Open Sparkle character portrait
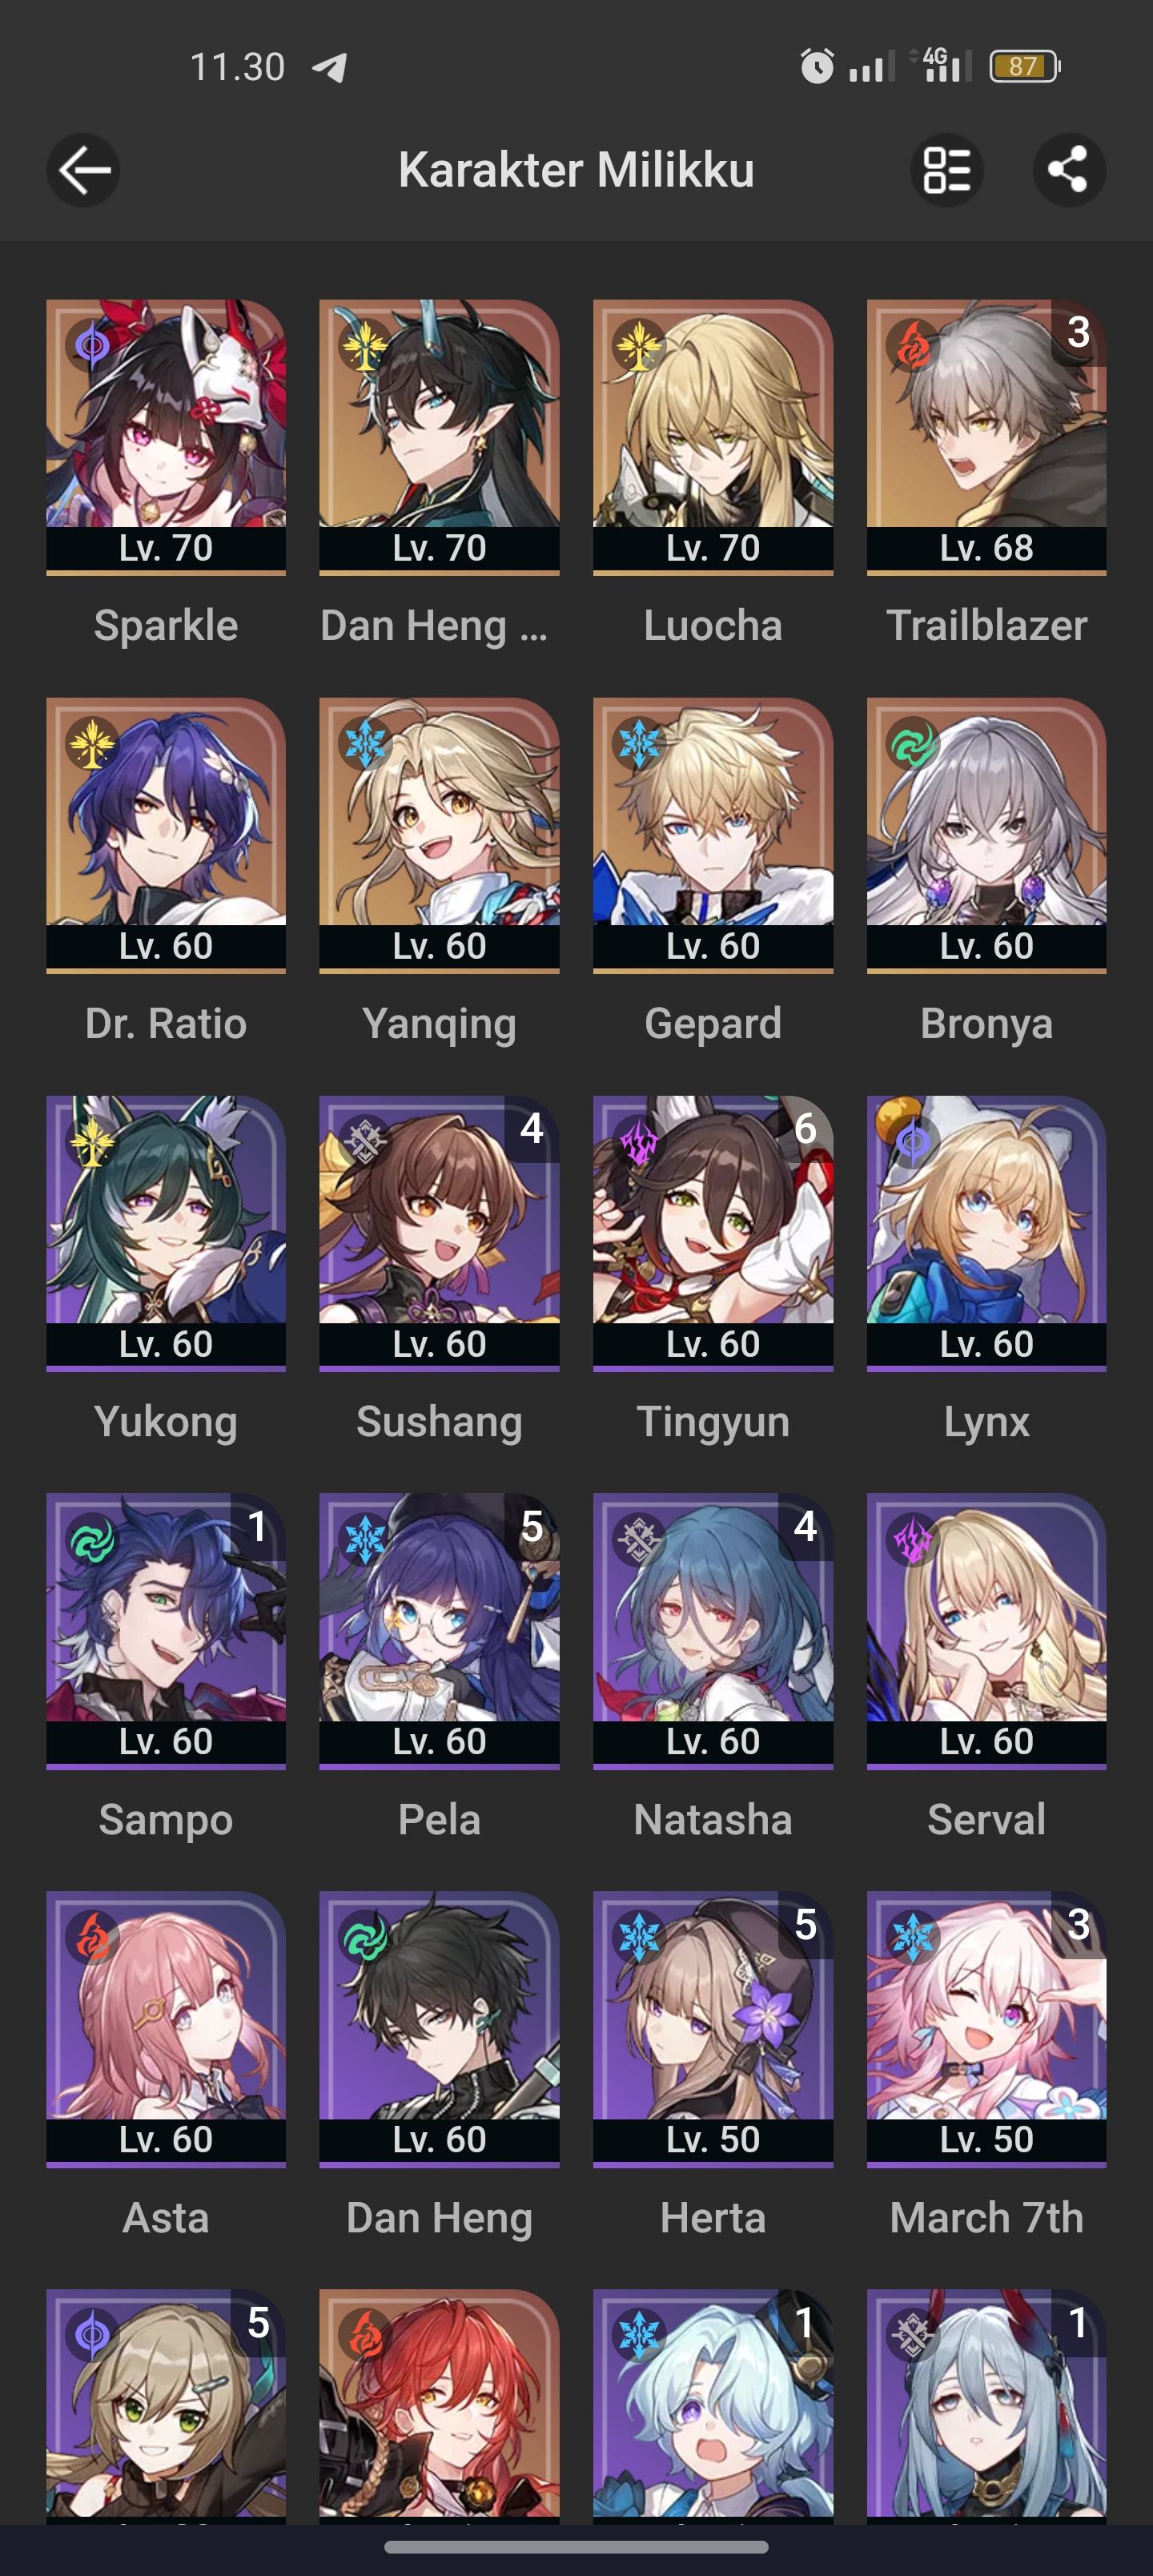1153x2576 pixels. tap(166, 436)
